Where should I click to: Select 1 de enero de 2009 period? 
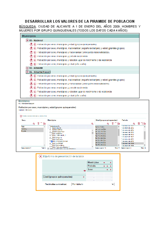[x=133, y=143]
